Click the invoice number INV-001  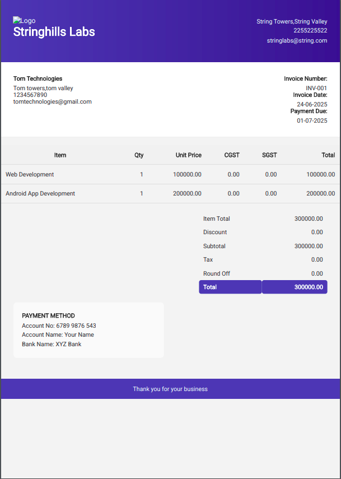[x=316, y=89]
